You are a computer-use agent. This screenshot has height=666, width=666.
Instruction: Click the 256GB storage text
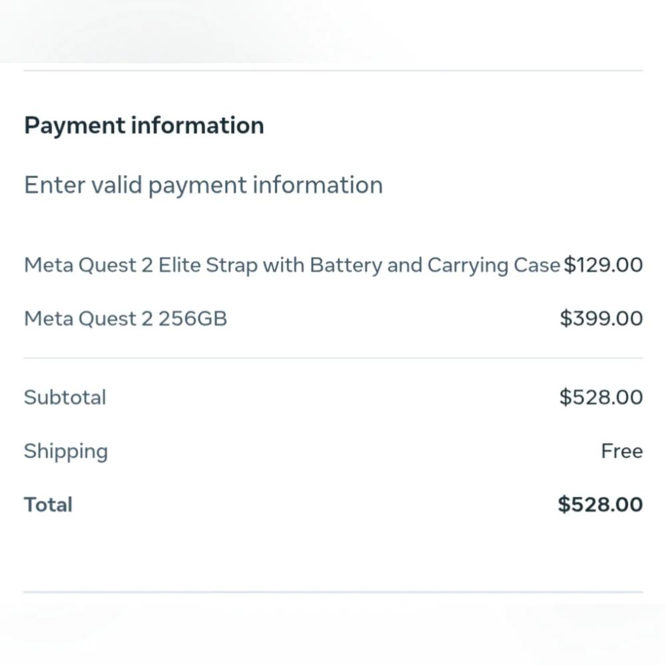[193, 318]
